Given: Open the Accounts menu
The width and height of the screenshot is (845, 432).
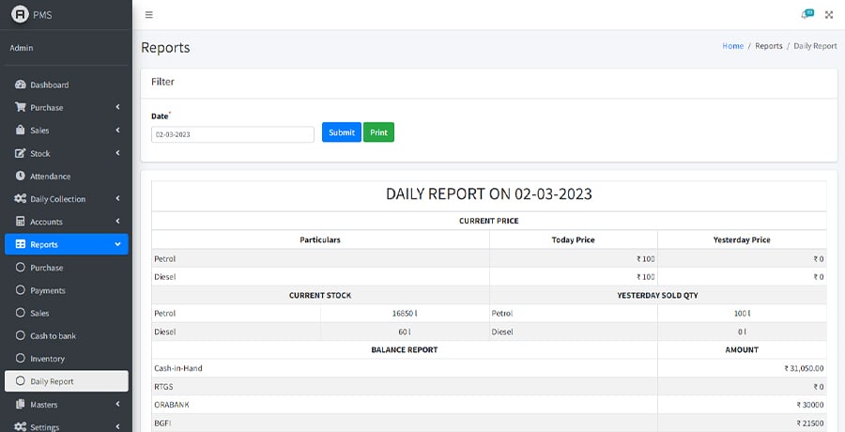Looking at the screenshot, I should [46, 222].
